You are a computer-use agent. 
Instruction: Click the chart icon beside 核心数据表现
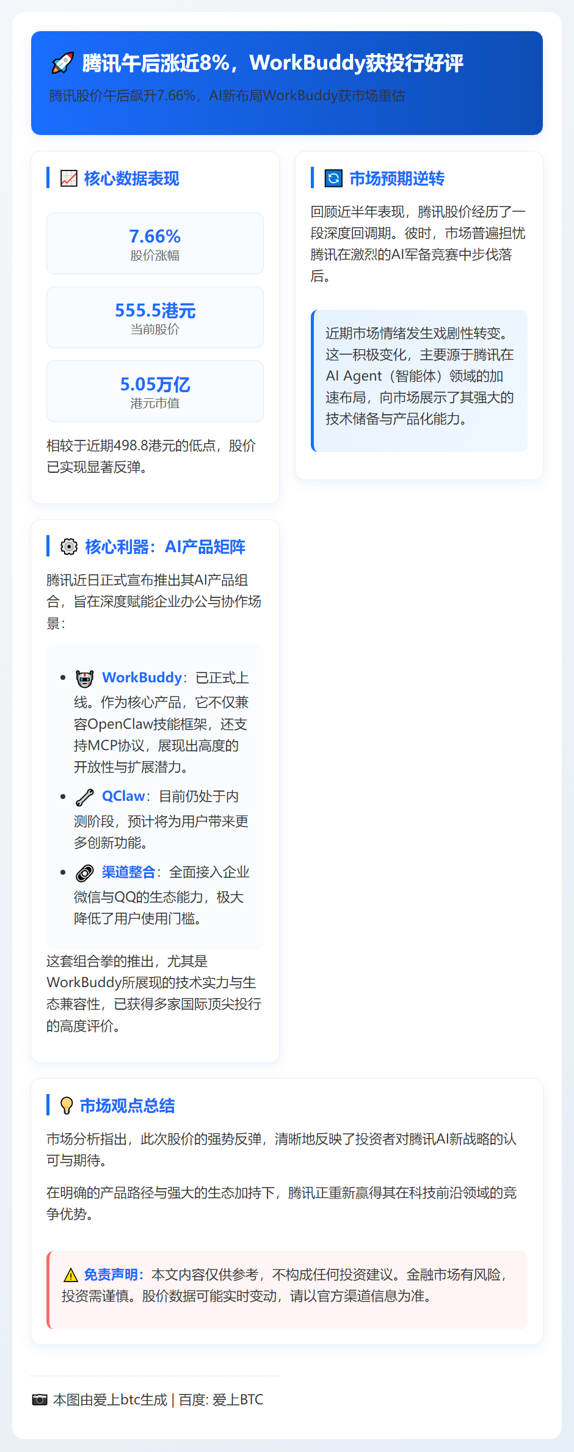point(69,178)
